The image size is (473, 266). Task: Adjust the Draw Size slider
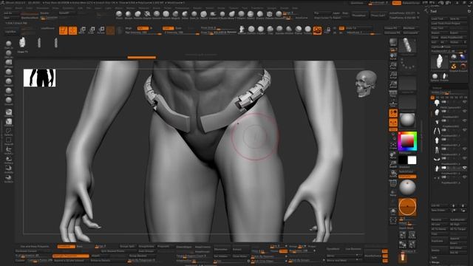tap(219, 33)
